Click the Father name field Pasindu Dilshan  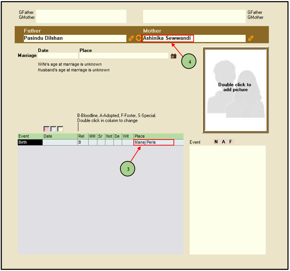coord(75,38)
